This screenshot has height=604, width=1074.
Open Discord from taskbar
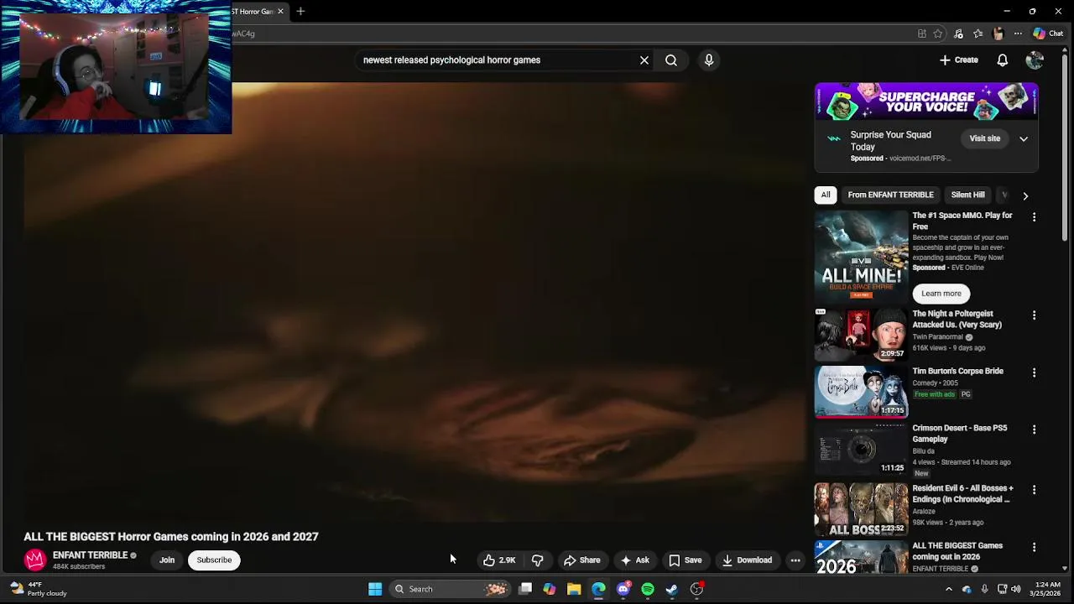pyautogui.click(x=623, y=589)
